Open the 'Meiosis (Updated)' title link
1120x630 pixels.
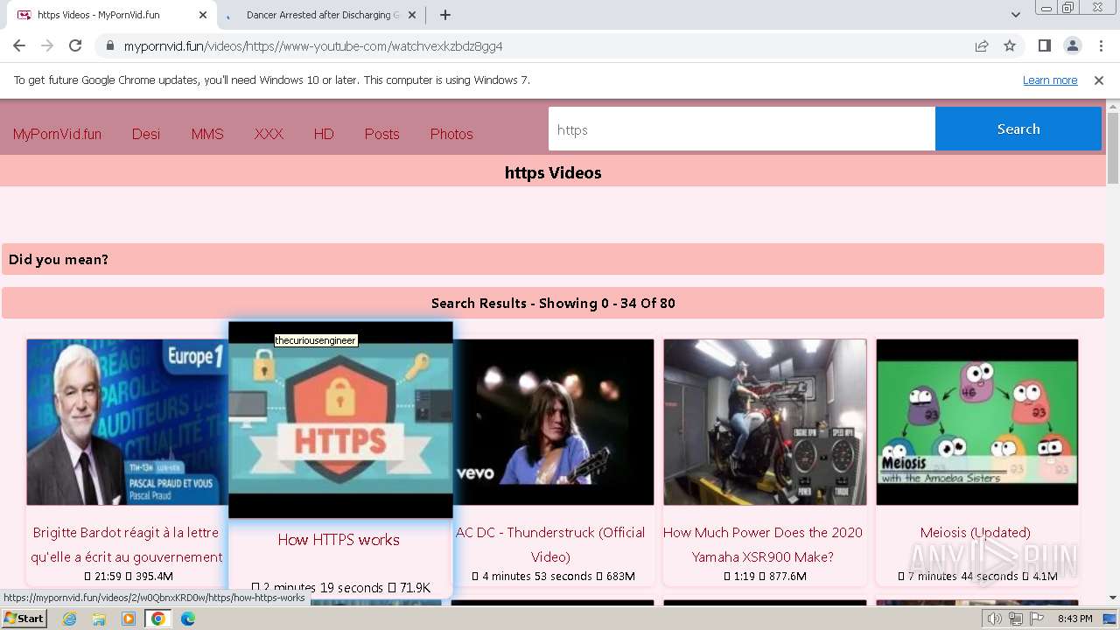976,532
